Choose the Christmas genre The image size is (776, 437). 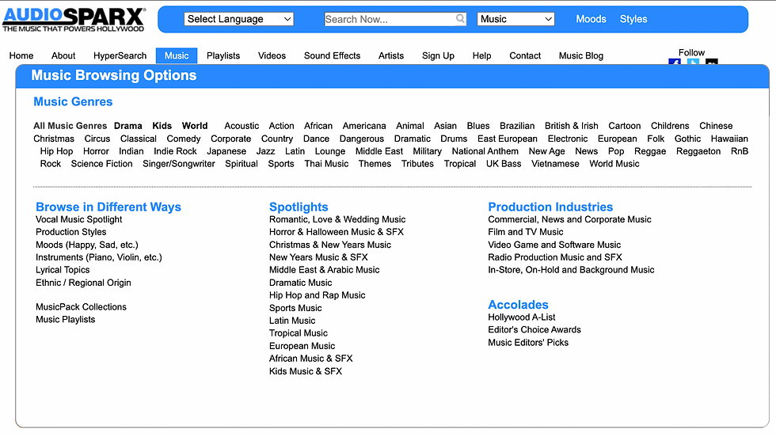coord(54,139)
